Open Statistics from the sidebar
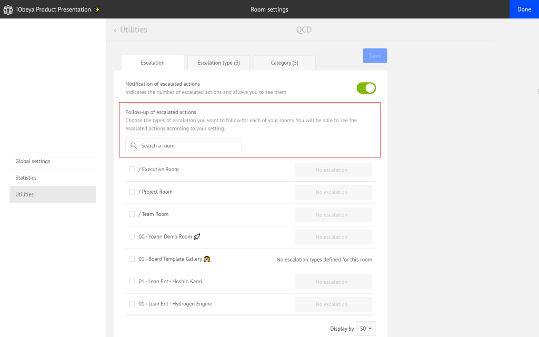 25,177
